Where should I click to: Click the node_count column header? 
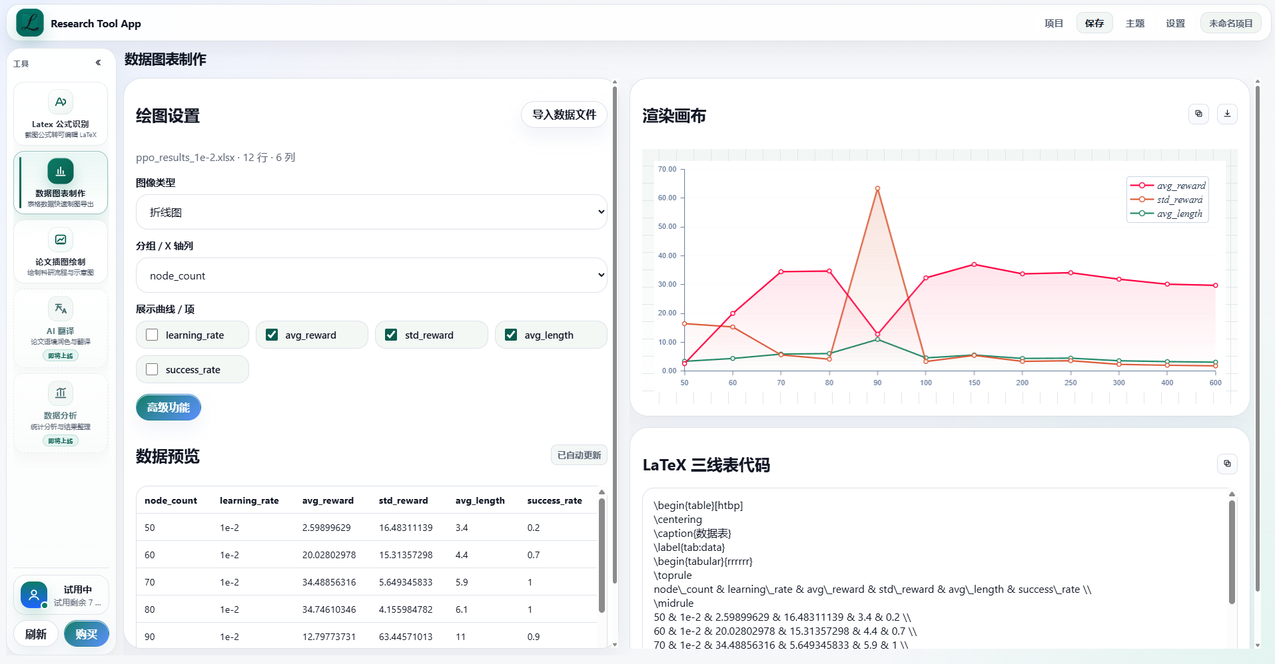(x=171, y=500)
